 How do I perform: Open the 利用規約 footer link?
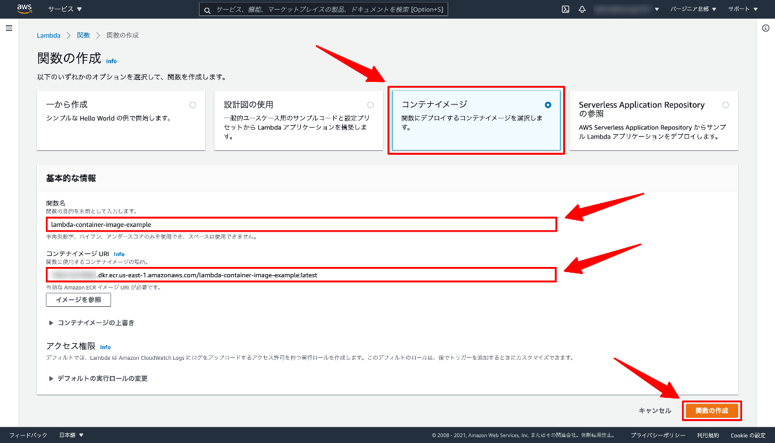708,435
